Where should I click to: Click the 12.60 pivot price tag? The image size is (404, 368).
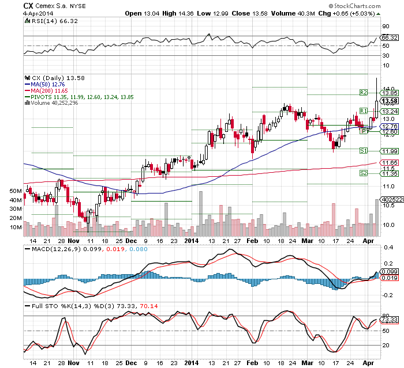390,132
